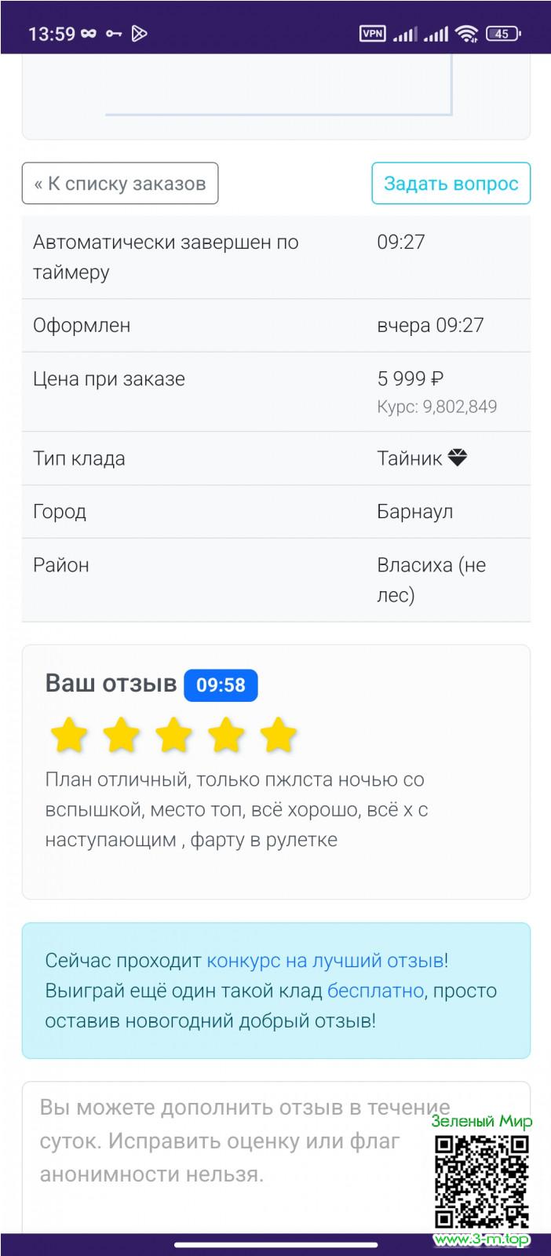
Task: Tap the Wi-Fi signal icon
Action: (x=466, y=33)
